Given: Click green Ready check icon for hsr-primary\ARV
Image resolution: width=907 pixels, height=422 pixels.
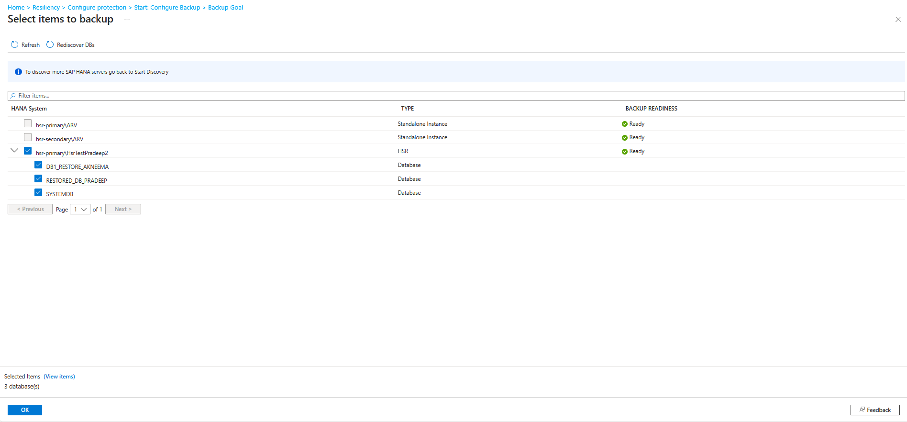Looking at the screenshot, I should click(x=624, y=124).
